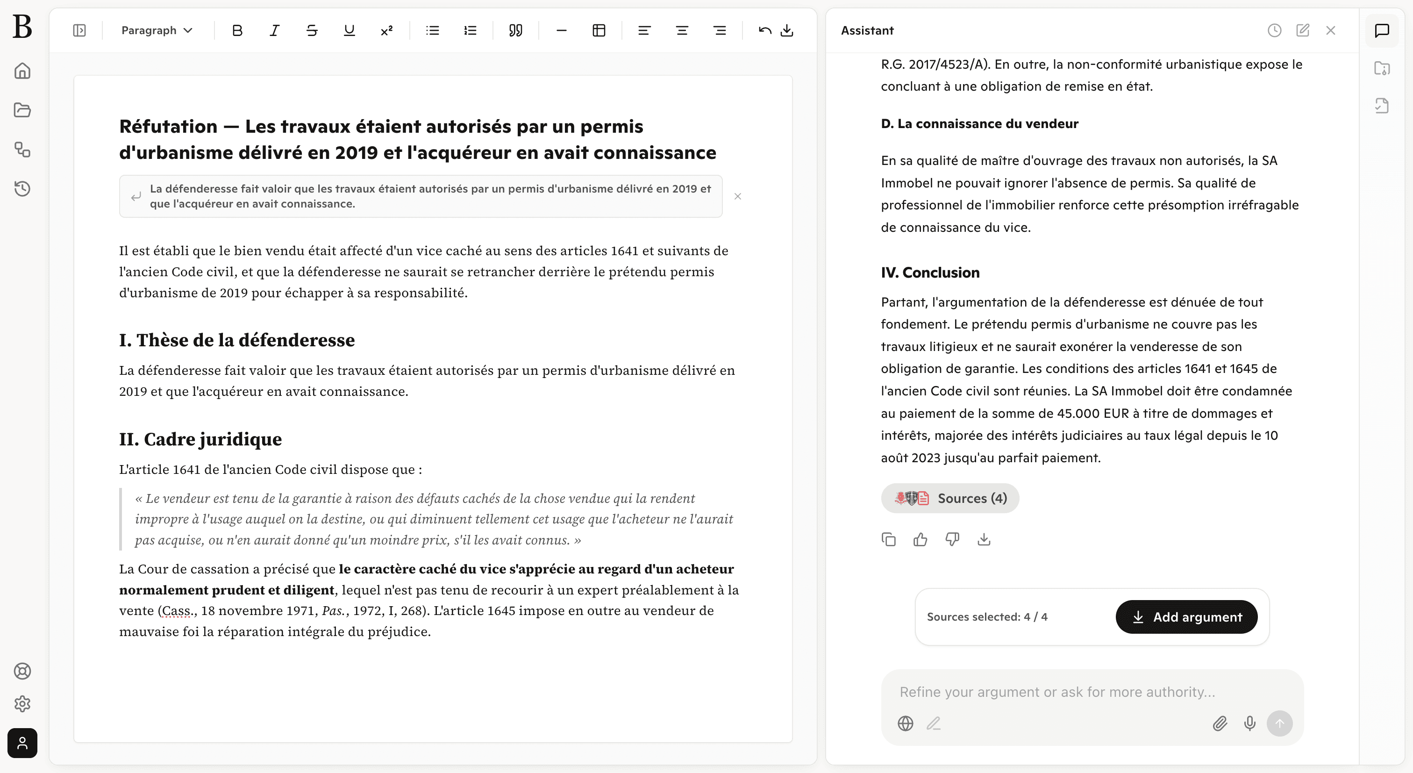Screen dimensions: 1413x773
Task: Apply superscript formatting
Action: point(386,31)
